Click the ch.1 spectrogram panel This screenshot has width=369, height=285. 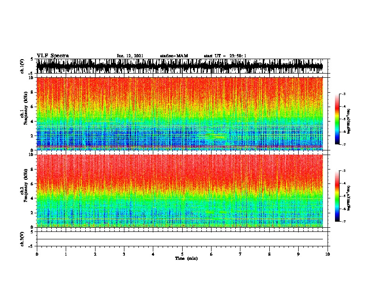[180, 114]
